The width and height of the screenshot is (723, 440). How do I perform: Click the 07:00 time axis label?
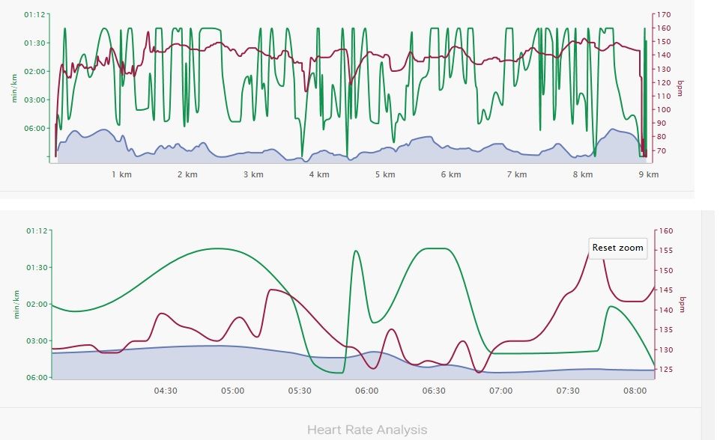(501, 391)
